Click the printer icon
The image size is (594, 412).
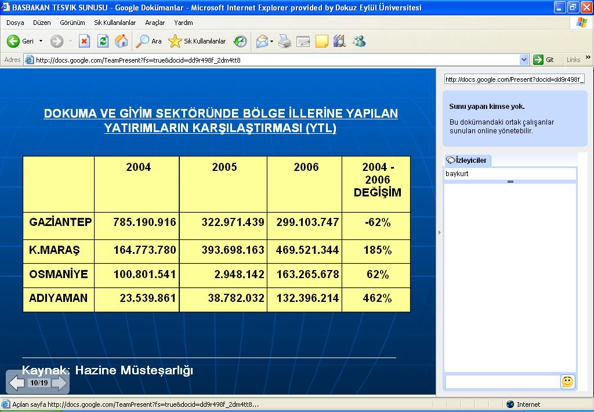pos(284,41)
